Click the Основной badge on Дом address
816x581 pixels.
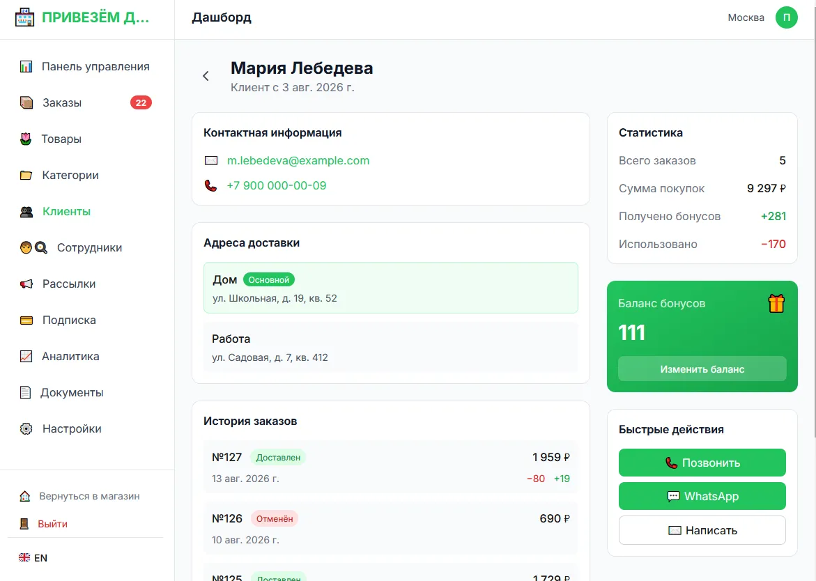[268, 280]
